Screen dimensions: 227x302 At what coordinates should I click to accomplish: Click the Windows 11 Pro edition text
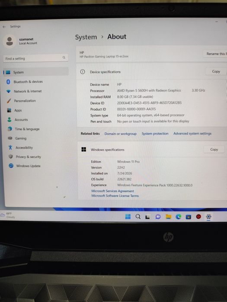pyautogui.click(x=128, y=162)
